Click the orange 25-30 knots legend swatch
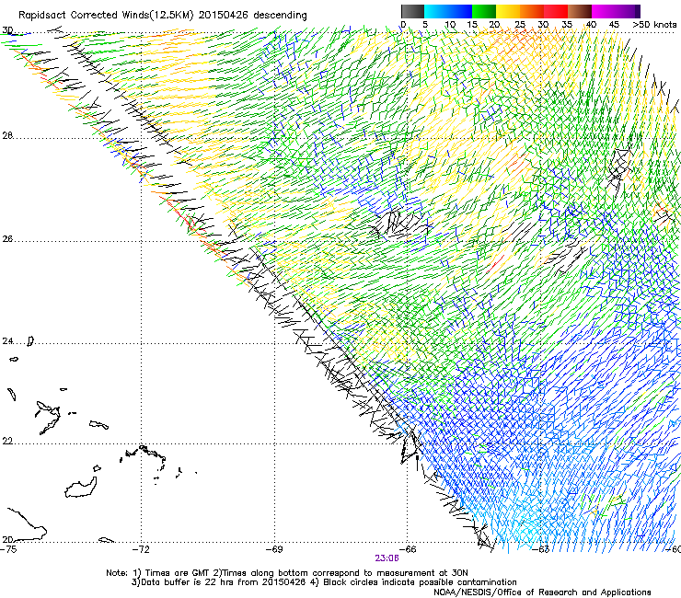This screenshot has width=681, height=598. [532, 11]
